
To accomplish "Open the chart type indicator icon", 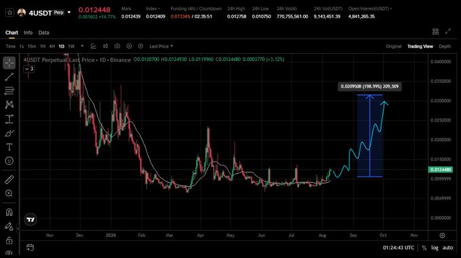I will coord(93,46).
